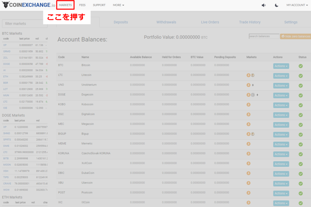Image resolution: width=311 pixels, height=207 pixels.
Task: Switch to the Settings tab
Action: 291,22
